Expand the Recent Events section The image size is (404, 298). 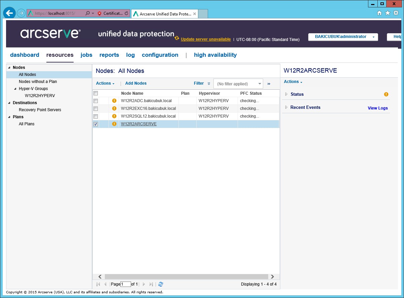286,107
